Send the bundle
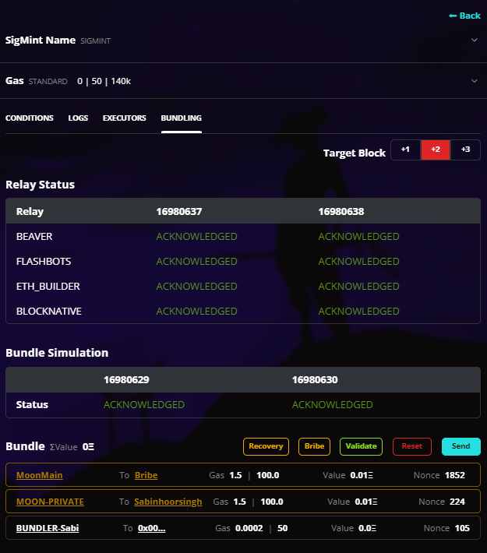This screenshot has height=553, width=487. click(461, 446)
